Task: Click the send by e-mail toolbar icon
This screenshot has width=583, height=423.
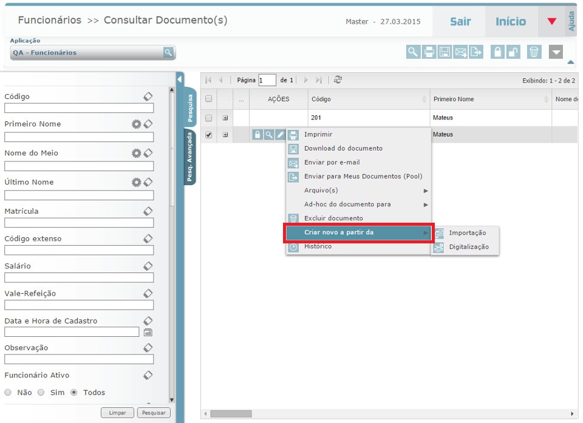Action: [461, 52]
